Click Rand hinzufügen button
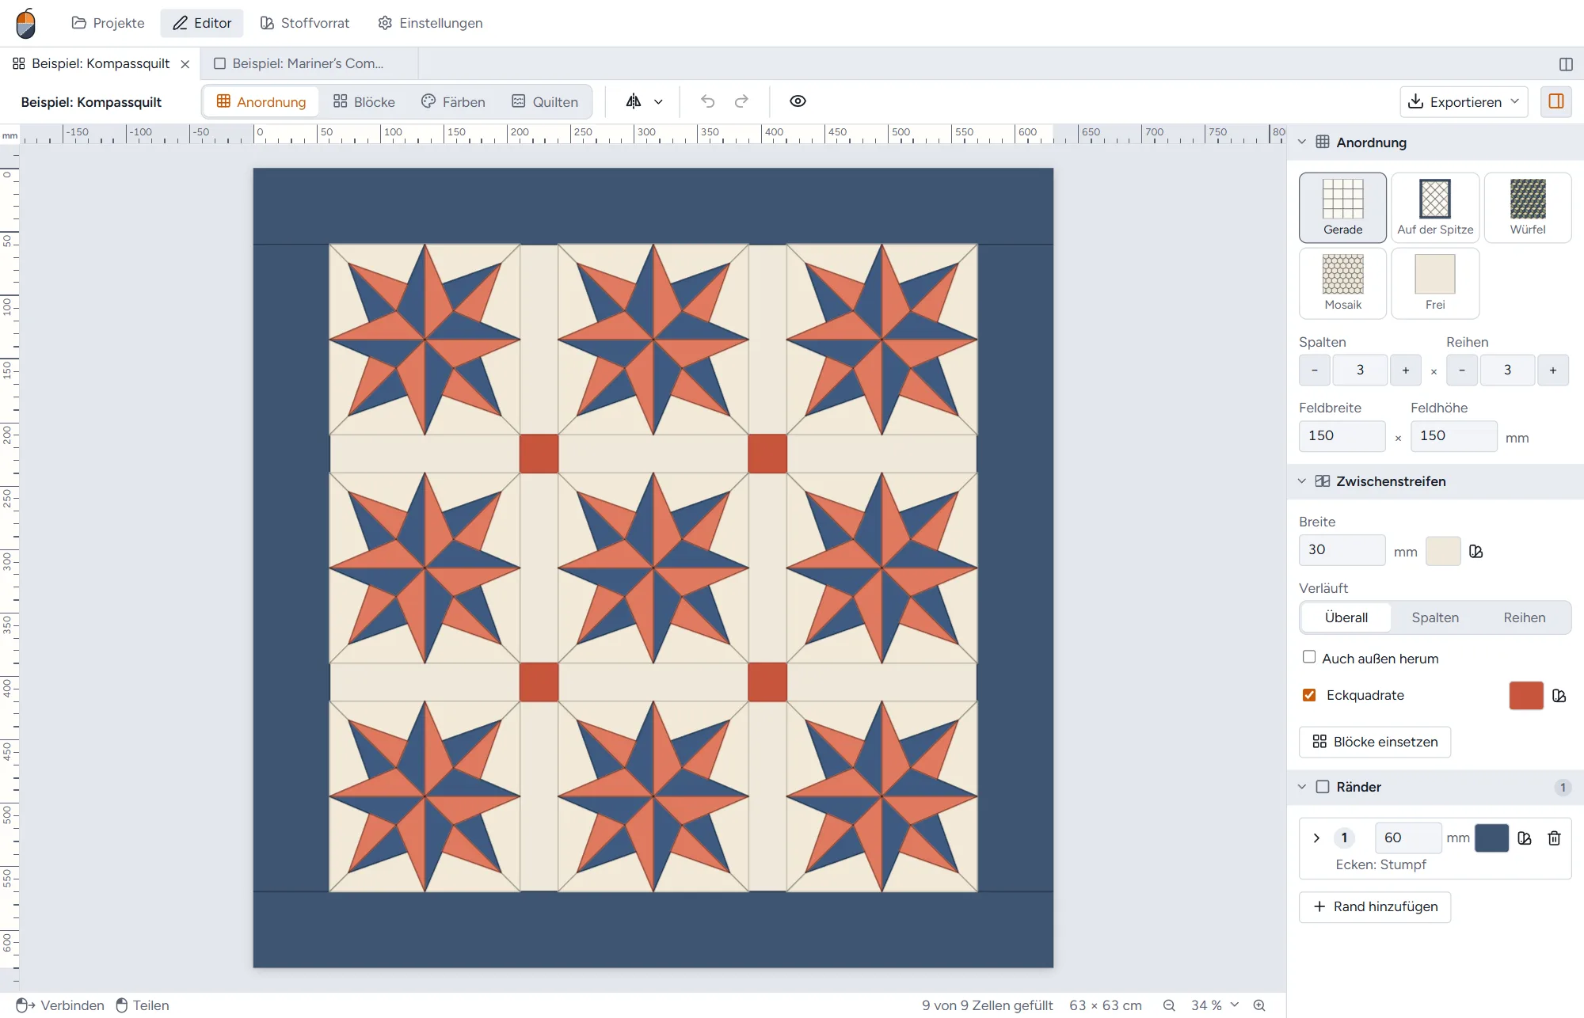The width and height of the screenshot is (1584, 1018). [x=1375, y=907]
